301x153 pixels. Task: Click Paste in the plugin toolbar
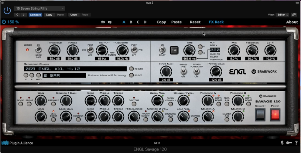pyautogui.click(x=176, y=22)
